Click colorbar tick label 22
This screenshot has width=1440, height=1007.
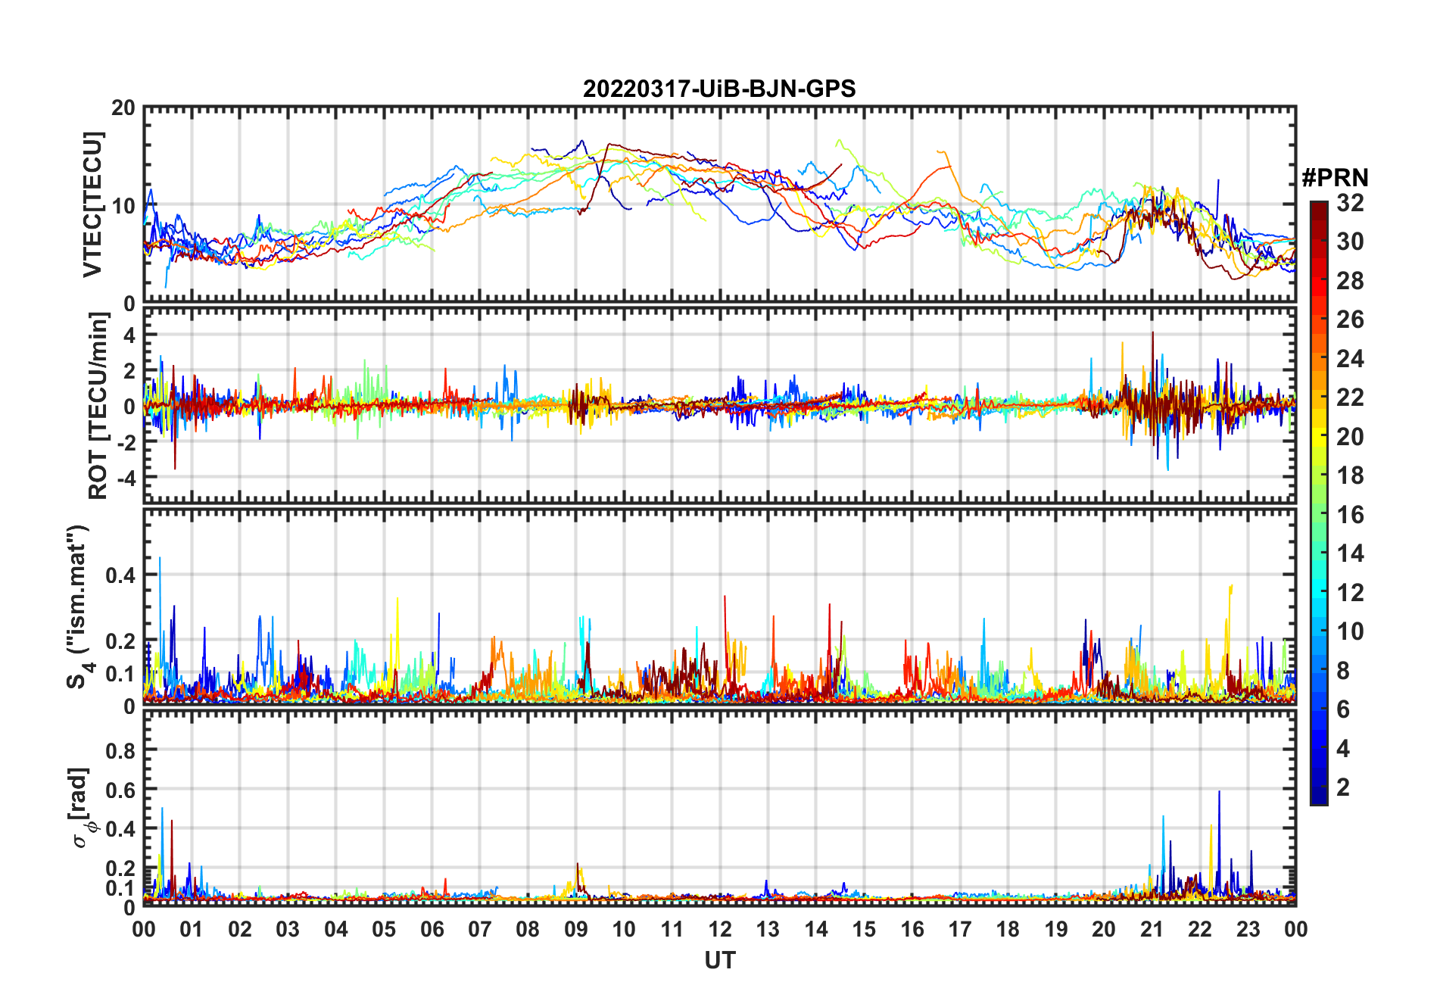1350,397
